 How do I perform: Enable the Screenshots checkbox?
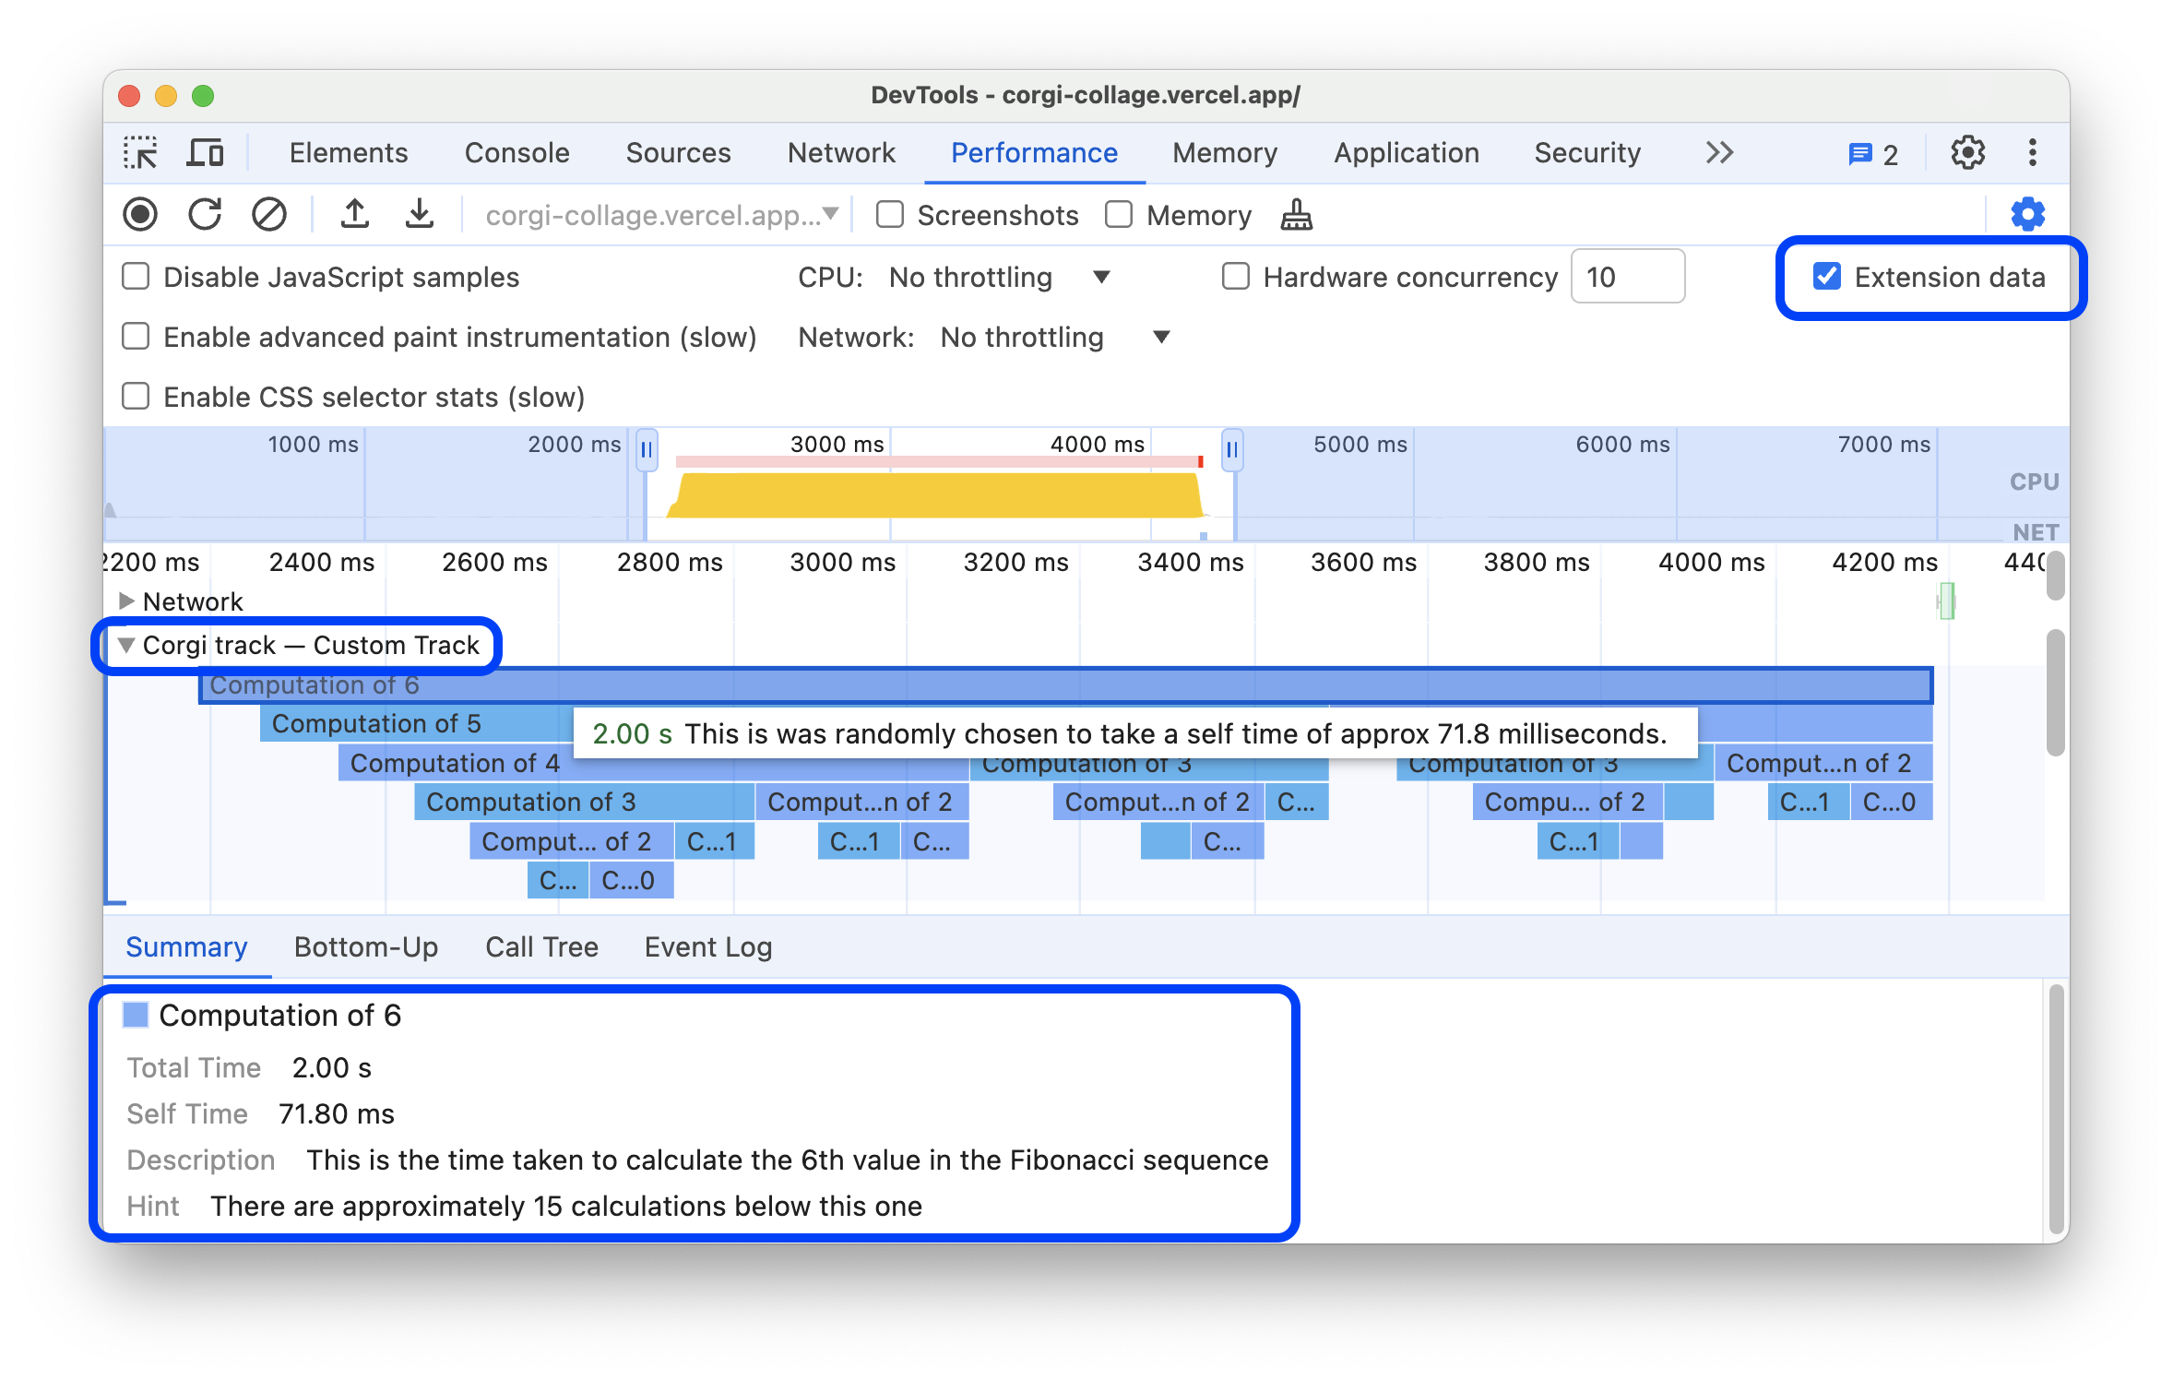(x=890, y=214)
